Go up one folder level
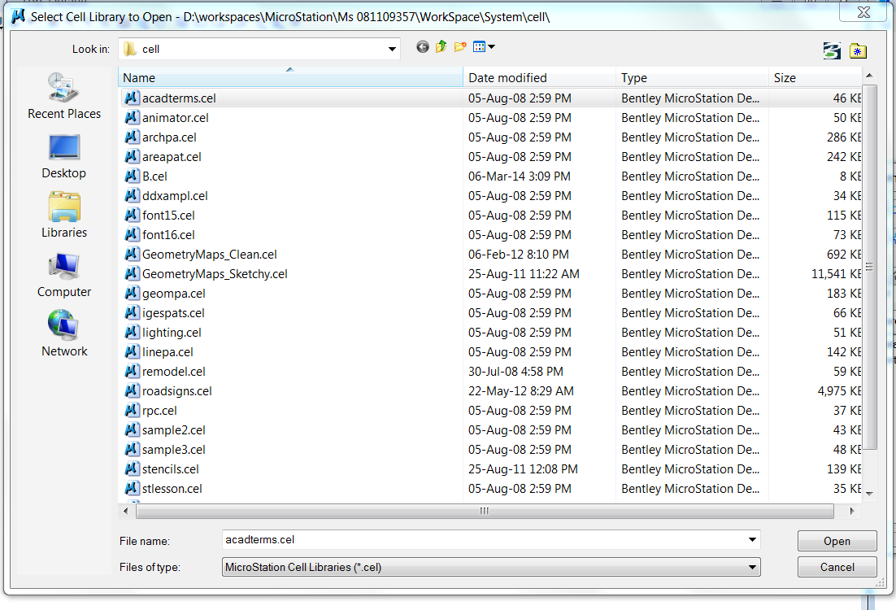Viewport: 896px width, 610px height. tap(441, 47)
